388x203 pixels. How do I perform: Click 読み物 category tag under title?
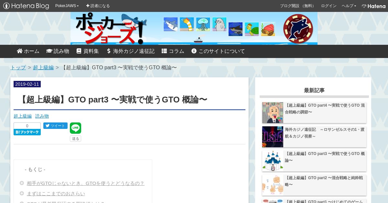pos(42,116)
